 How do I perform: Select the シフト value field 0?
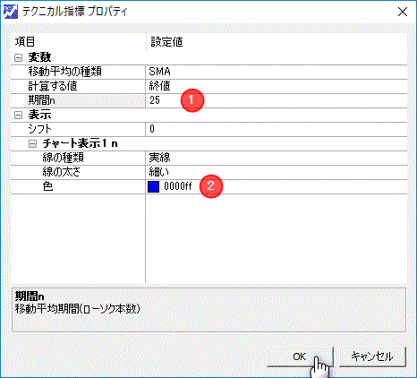pos(277,129)
